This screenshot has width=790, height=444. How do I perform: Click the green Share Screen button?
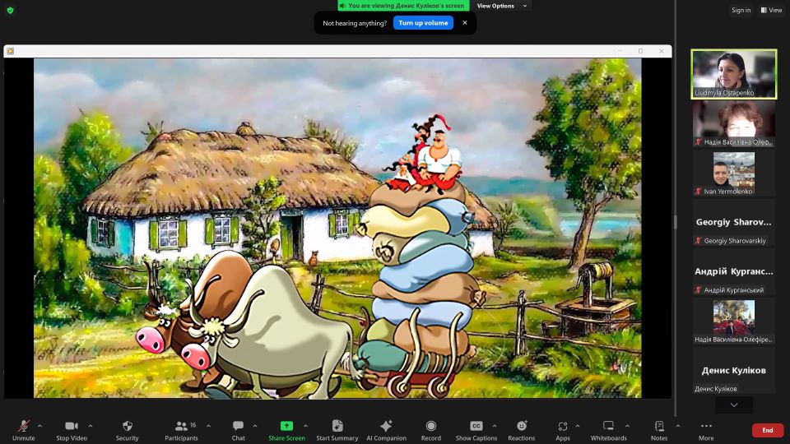pos(286,430)
